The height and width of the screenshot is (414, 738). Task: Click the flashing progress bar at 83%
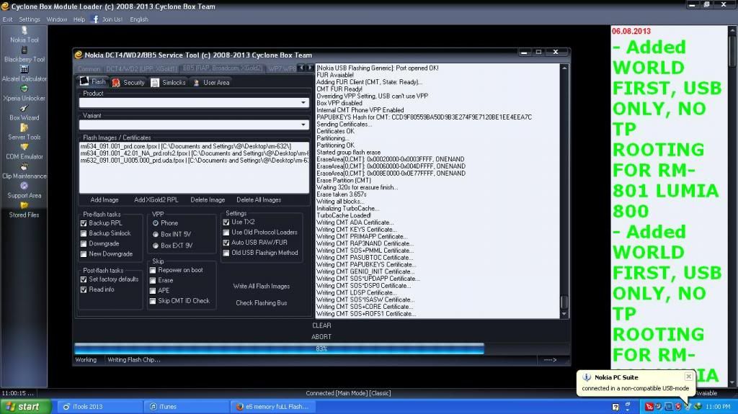click(x=279, y=348)
